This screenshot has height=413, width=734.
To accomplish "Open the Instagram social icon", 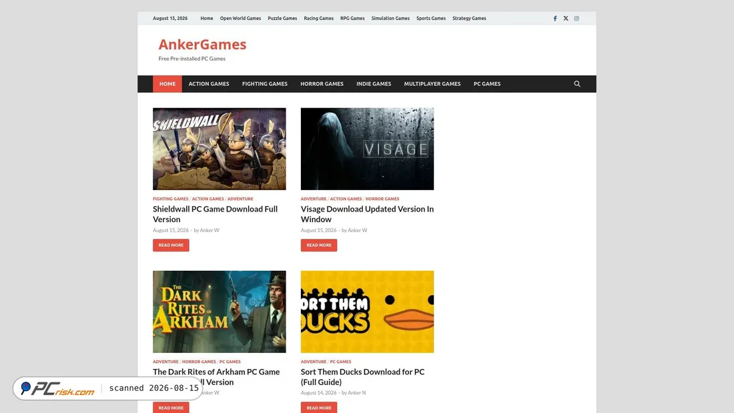I will (x=577, y=18).
